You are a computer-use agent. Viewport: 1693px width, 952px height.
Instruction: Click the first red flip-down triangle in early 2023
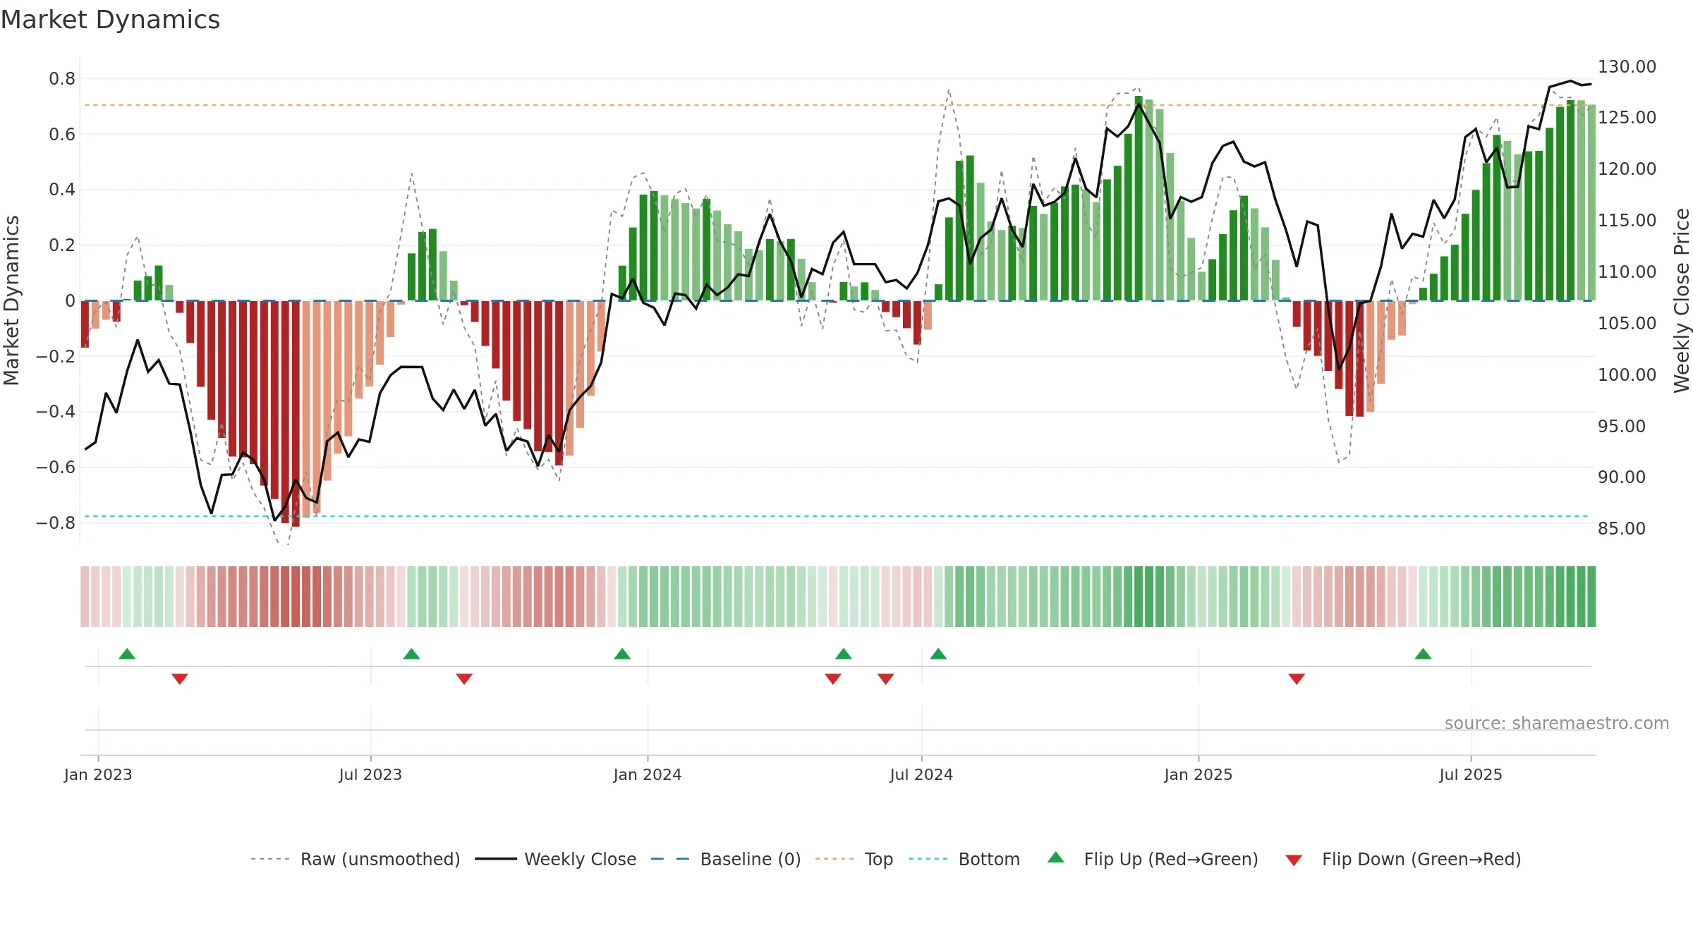click(180, 678)
